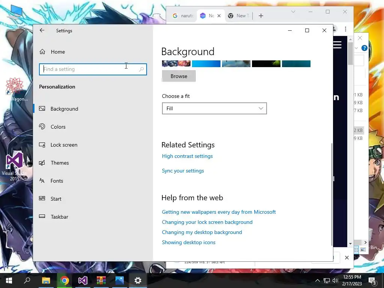Click the search magnifier in Find a setting
The image size is (384, 288).
coord(141,69)
